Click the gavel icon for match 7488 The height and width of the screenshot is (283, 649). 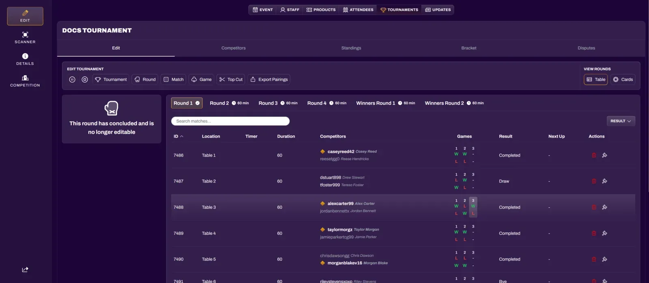(604, 207)
